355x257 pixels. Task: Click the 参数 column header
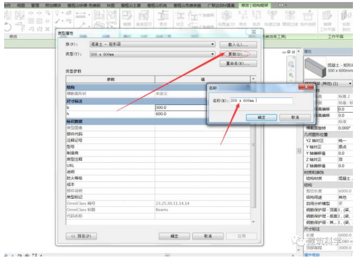point(111,79)
